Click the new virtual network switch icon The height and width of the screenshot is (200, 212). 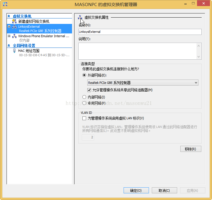[14, 21]
